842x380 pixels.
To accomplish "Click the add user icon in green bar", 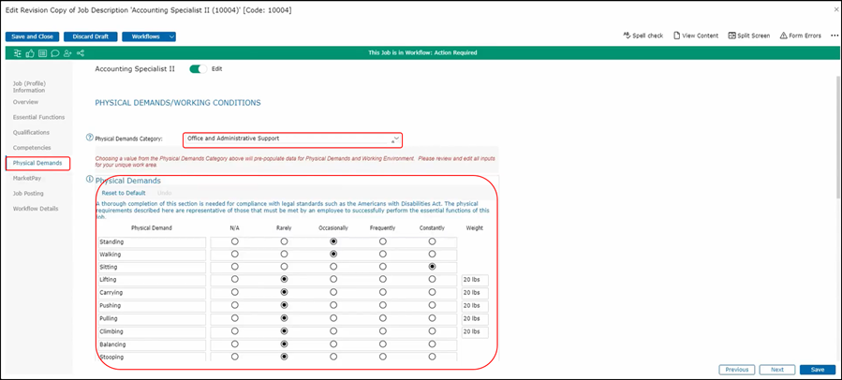I will pos(66,52).
